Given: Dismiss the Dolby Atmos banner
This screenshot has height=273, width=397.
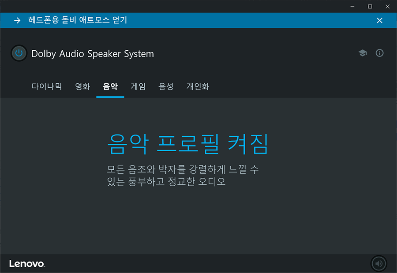Looking at the screenshot, I should [x=379, y=20].
